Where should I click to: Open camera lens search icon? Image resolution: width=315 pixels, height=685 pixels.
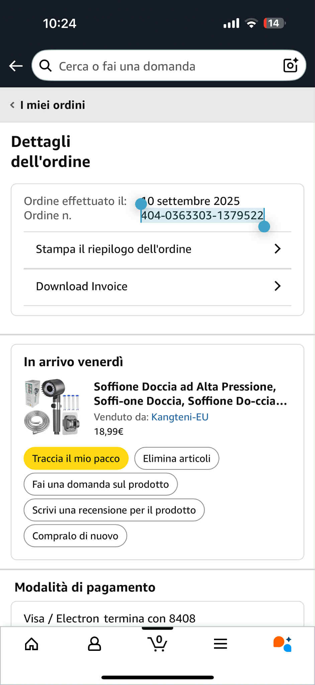[290, 65]
